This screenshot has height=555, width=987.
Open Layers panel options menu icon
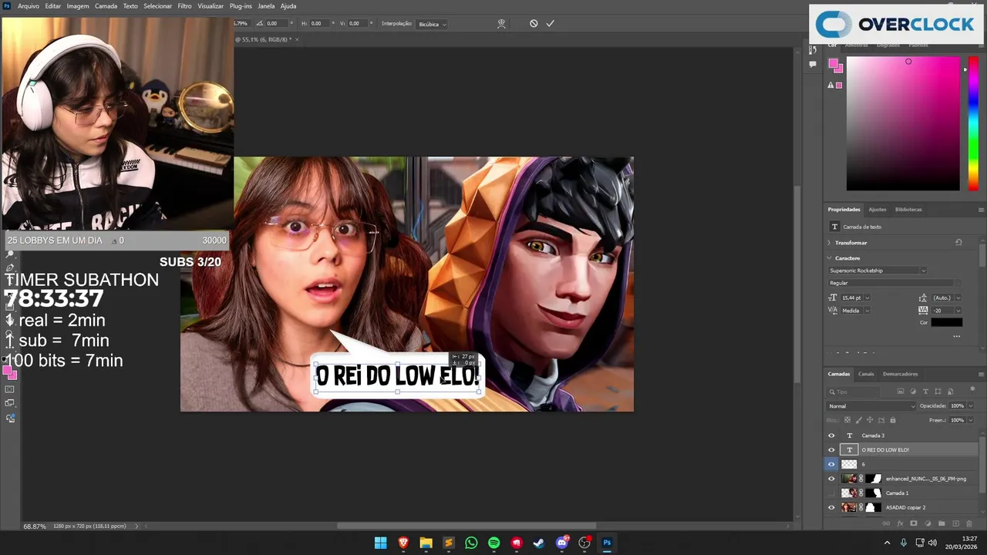981,374
